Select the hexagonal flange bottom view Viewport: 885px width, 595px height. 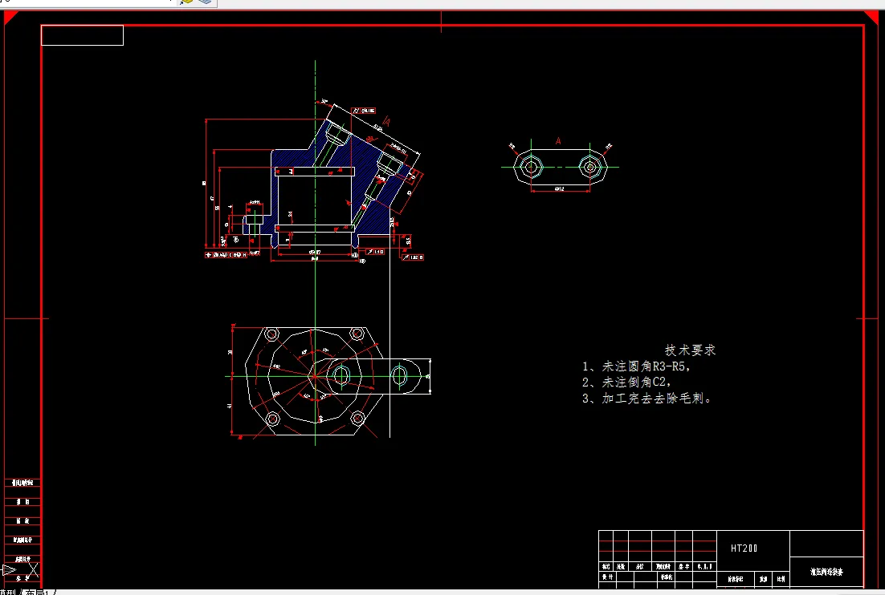point(313,377)
